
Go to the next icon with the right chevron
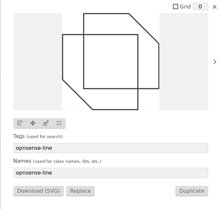pos(215,62)
